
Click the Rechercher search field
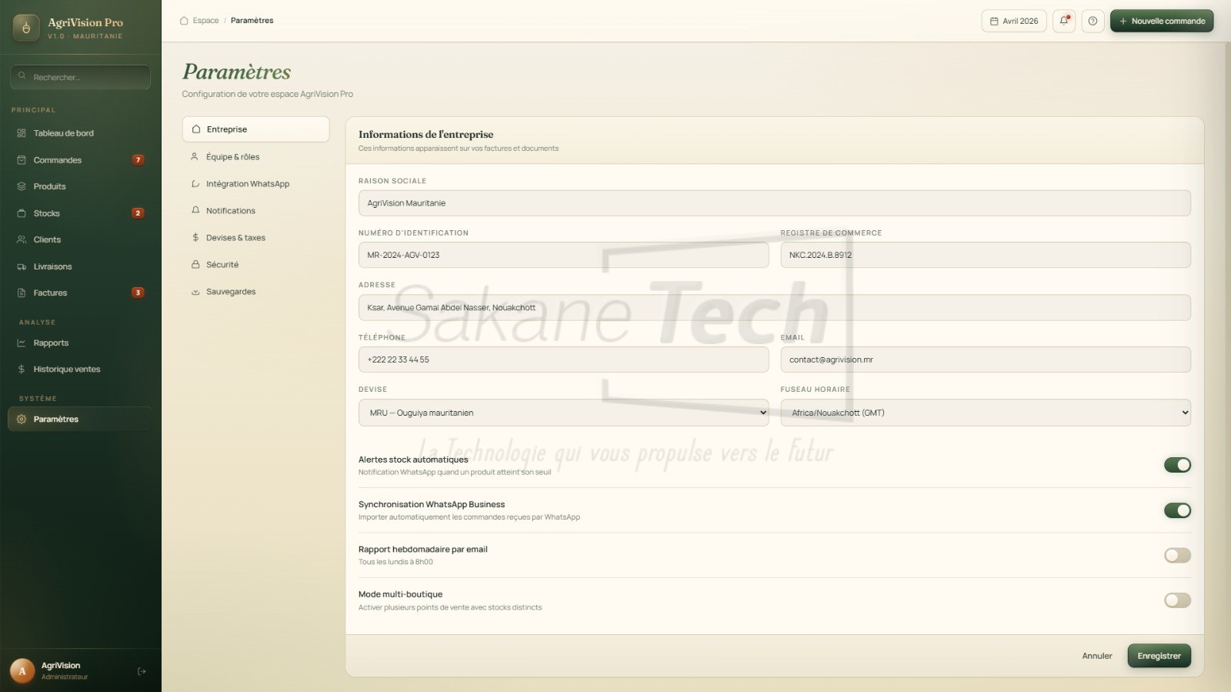pyautogui.click(x=80, y=77)
